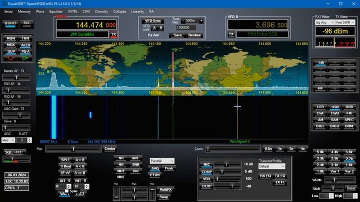
Task: Enable MON monitor button
Action: click(11, 39)
